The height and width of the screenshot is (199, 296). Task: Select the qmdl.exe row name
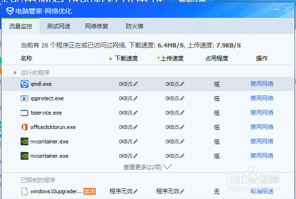pyautogui.click(x=41, y=84)
